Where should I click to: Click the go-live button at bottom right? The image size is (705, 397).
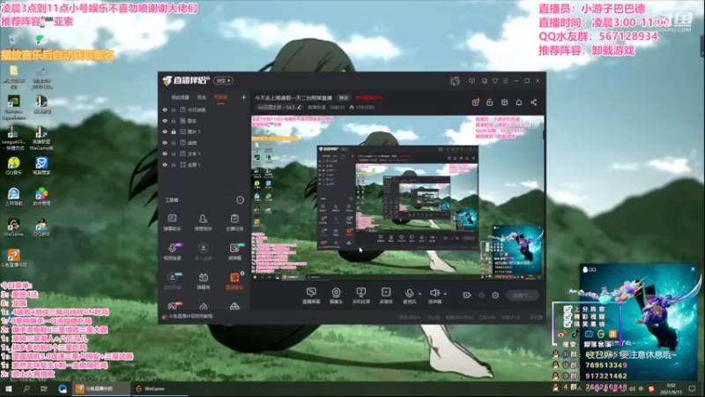522,296
